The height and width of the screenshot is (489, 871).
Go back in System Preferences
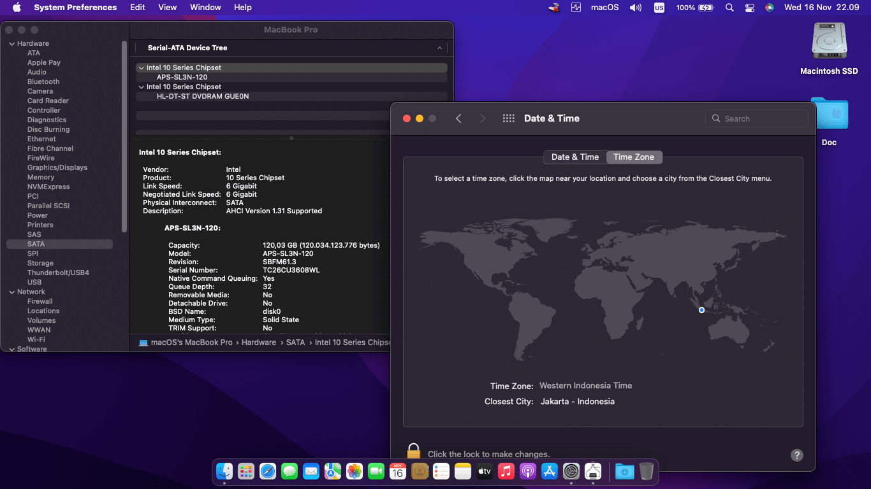point(458,118)
